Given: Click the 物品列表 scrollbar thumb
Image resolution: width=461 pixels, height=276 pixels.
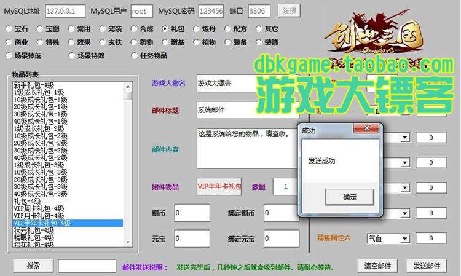Looking at the screenshot, I should click(x=128, y=96).
